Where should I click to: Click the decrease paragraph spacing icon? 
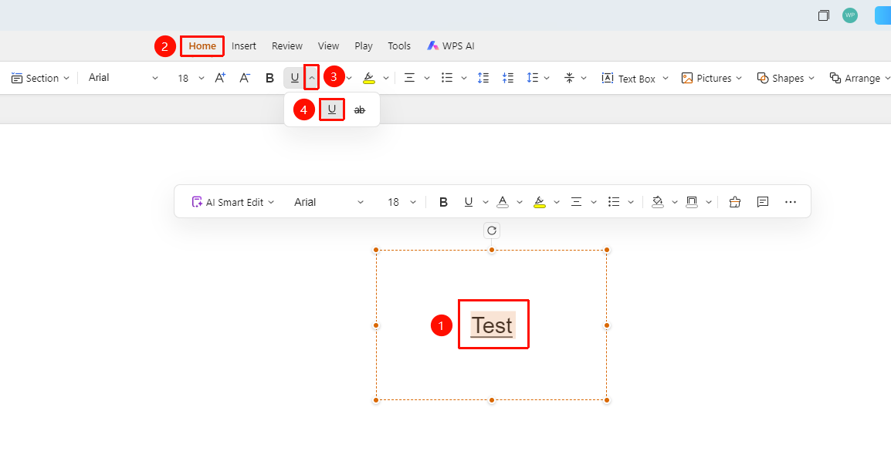pyautogui.click(x=507, y=78)
